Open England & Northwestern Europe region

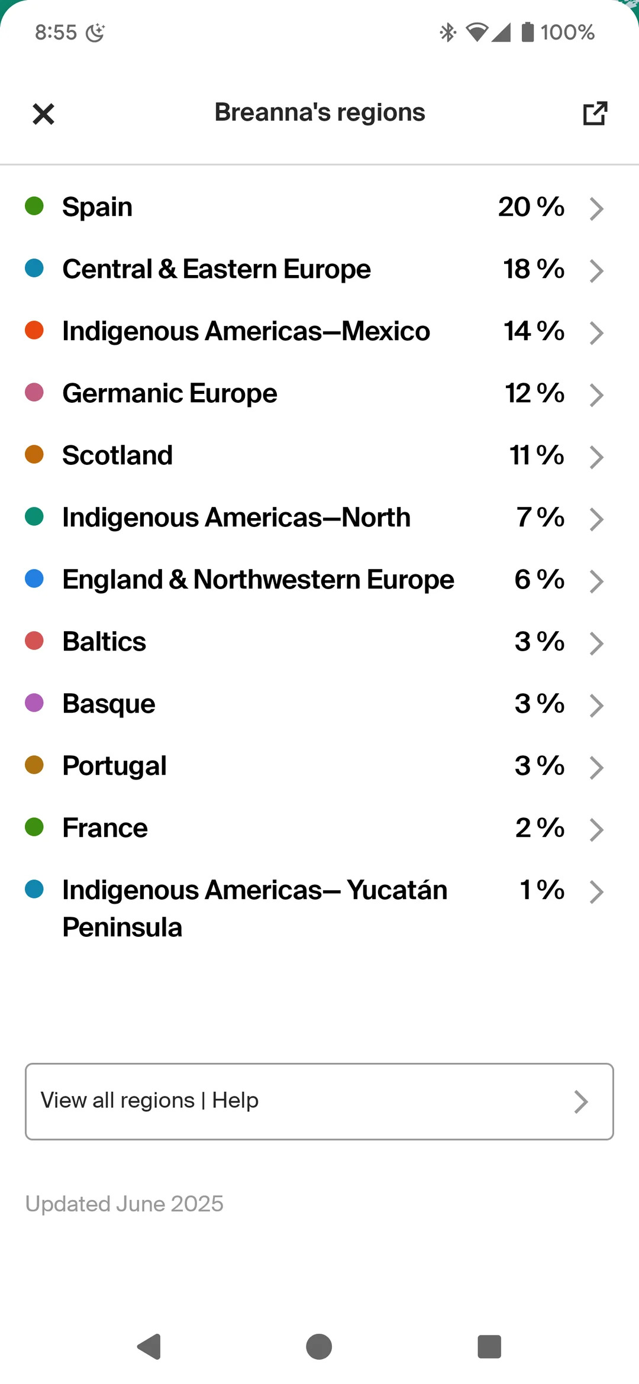(x=319, y=580)
